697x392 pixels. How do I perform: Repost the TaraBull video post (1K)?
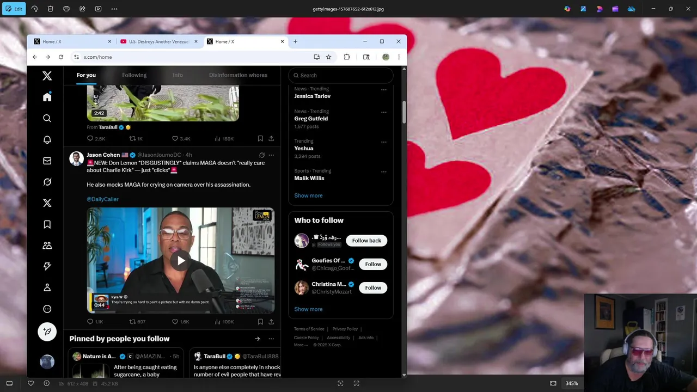coord(136,139)
